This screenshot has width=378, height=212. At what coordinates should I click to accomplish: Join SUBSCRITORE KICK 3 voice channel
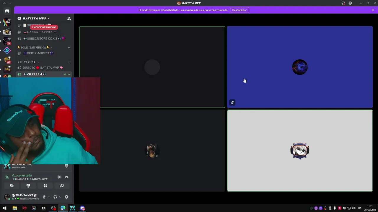point(44,39)
